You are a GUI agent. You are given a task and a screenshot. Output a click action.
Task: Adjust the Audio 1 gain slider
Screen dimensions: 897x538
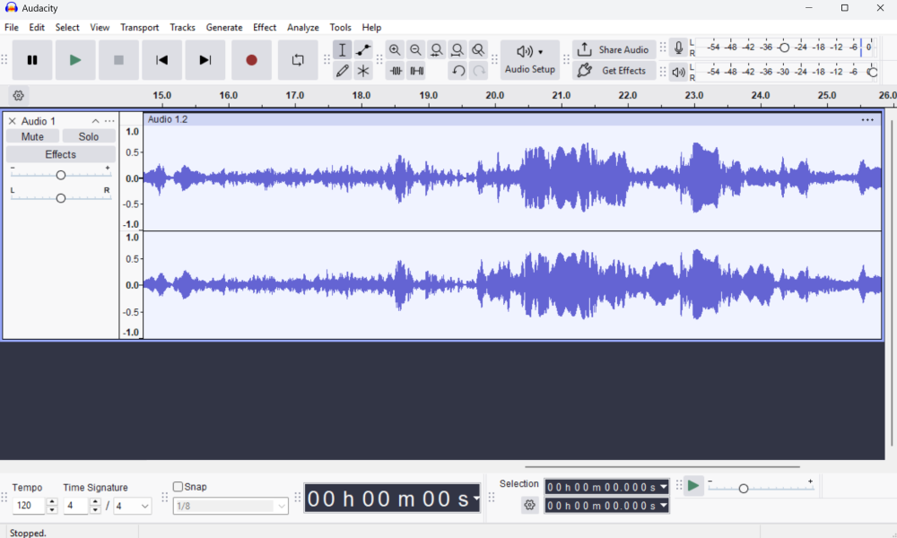tap(61, 175)
